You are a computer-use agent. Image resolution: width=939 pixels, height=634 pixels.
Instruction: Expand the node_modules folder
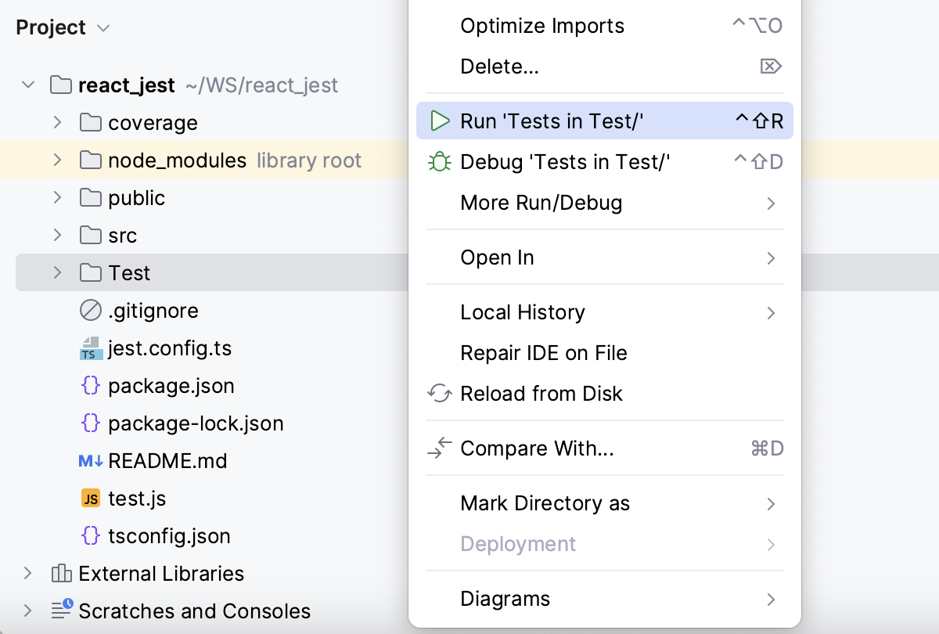click(56, 160)
